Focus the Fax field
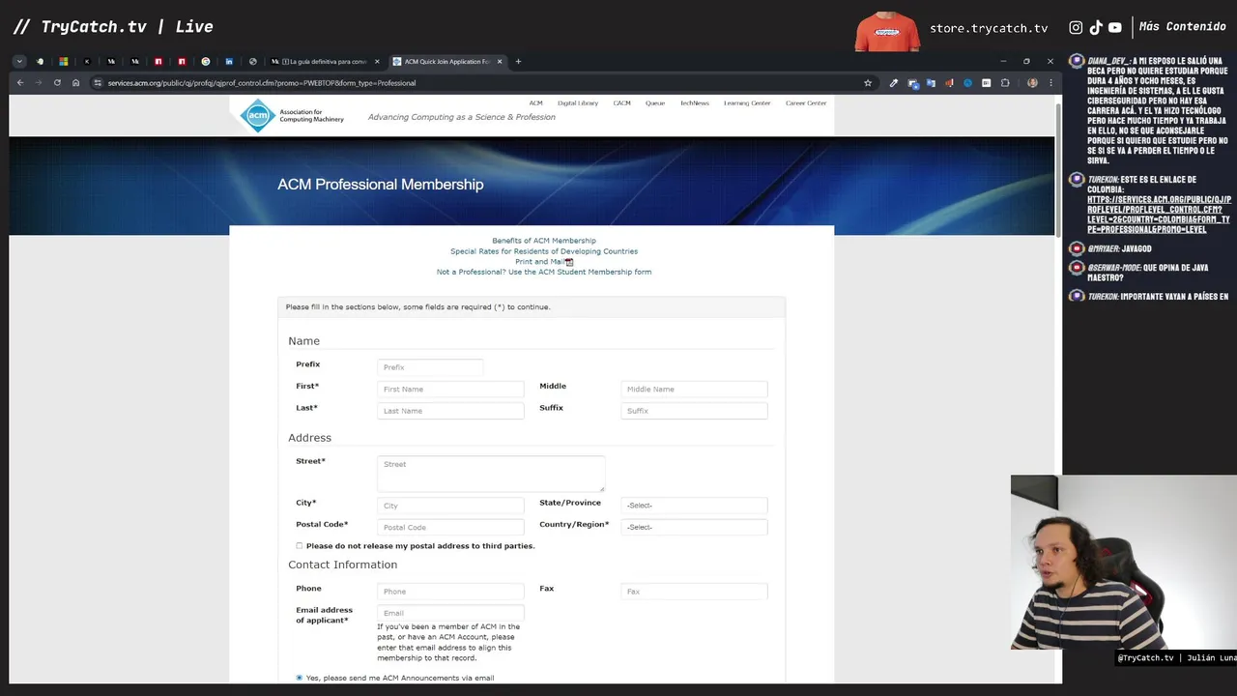Screen dimensions: 1237x696 point(694,592)
